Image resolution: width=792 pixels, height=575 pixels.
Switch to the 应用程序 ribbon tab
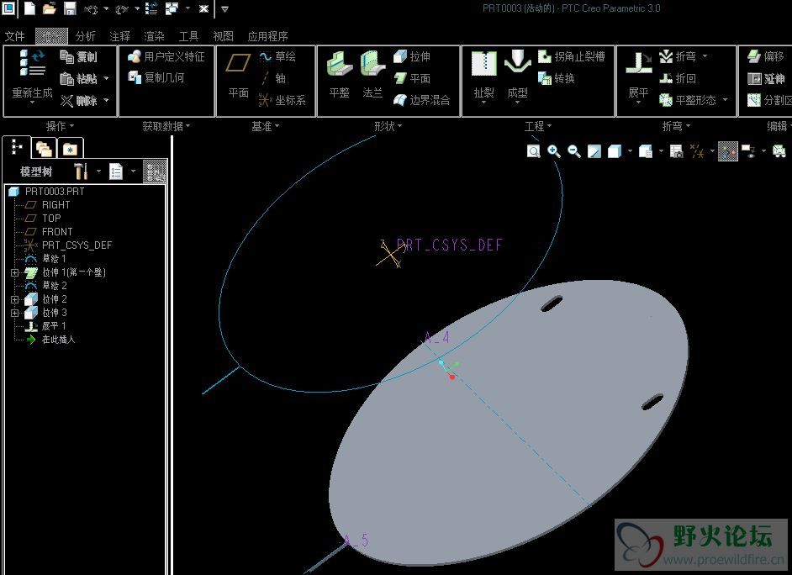[267, 36]
